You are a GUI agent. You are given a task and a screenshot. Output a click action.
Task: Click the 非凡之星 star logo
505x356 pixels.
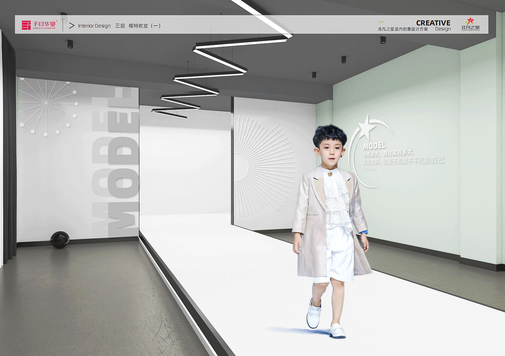[x=470, y=24]
